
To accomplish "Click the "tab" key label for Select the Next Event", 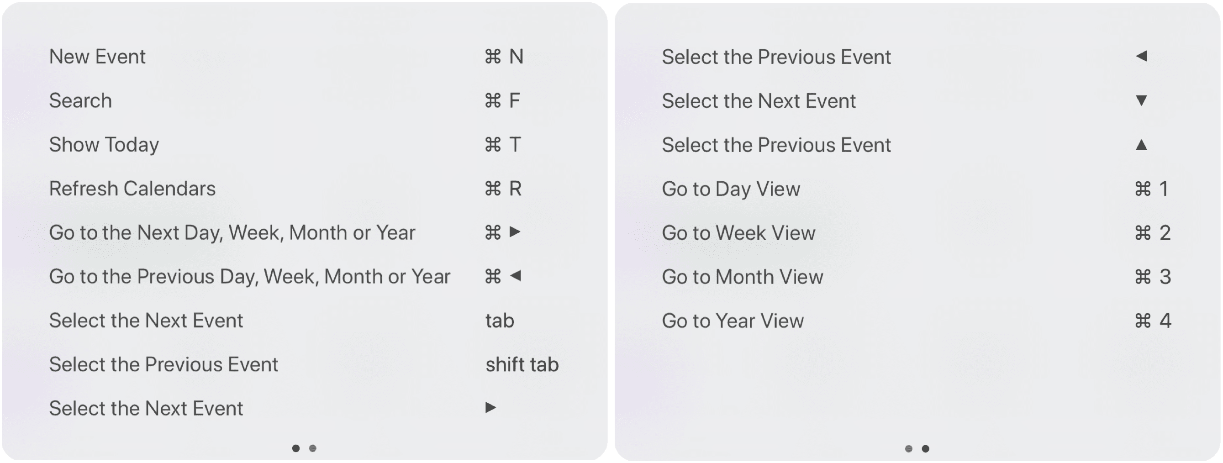I will coord(500,321).
